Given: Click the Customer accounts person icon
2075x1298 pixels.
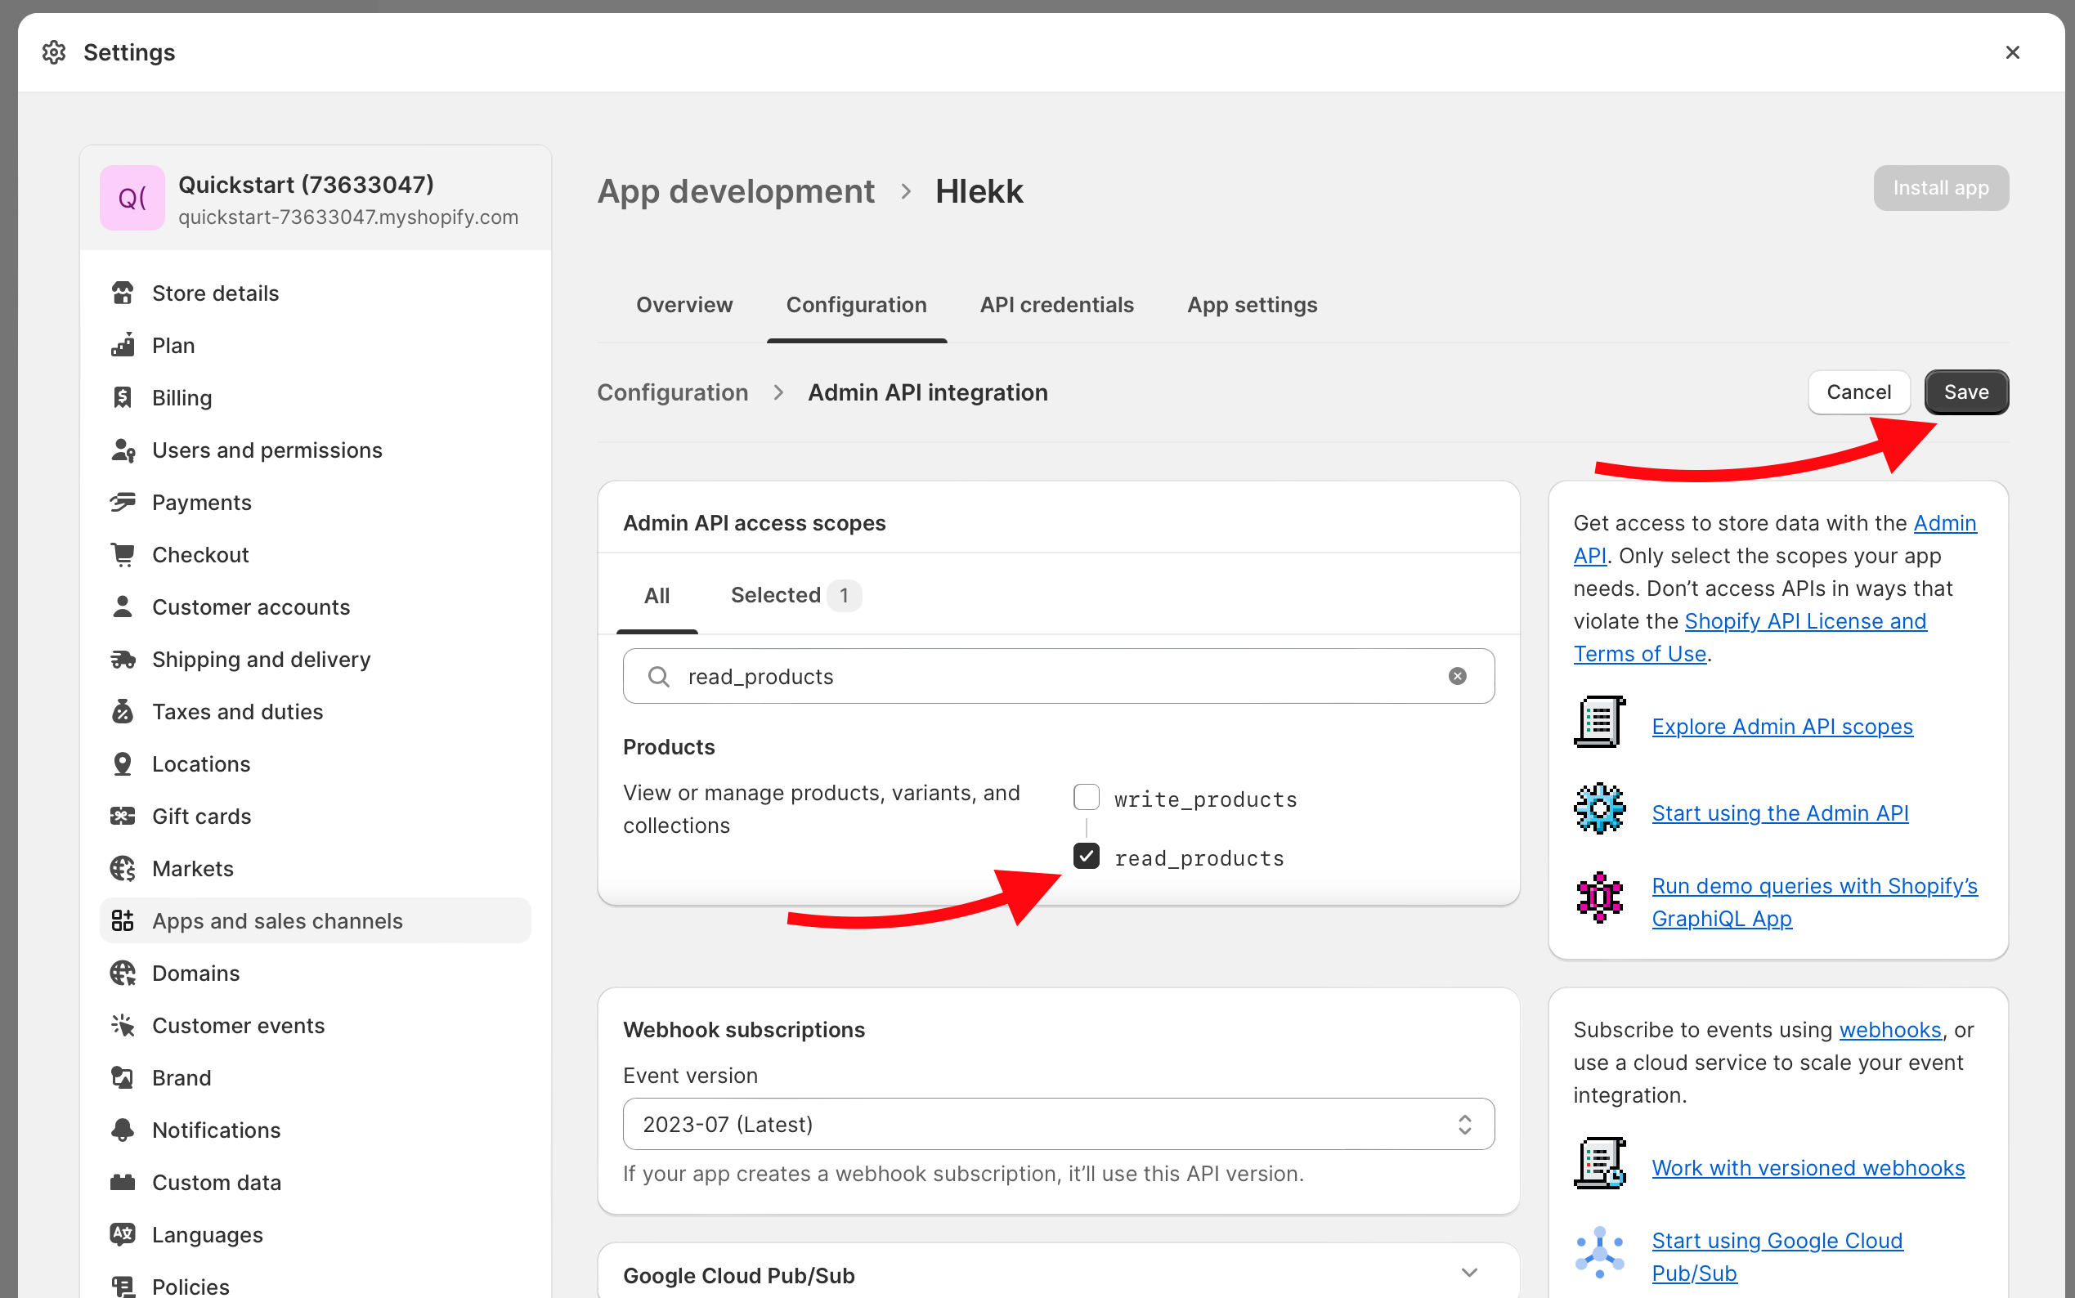Looking at the screenshot, I should [x=123, y=607].
